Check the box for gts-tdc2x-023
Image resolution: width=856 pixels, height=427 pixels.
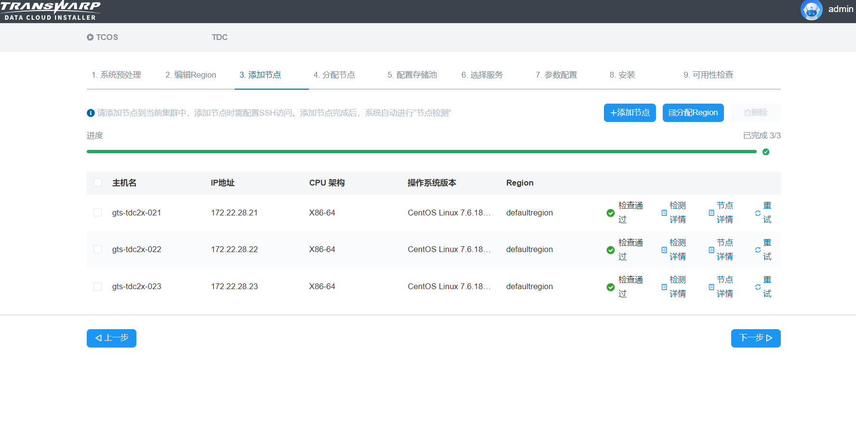click(x=97, y=286)
